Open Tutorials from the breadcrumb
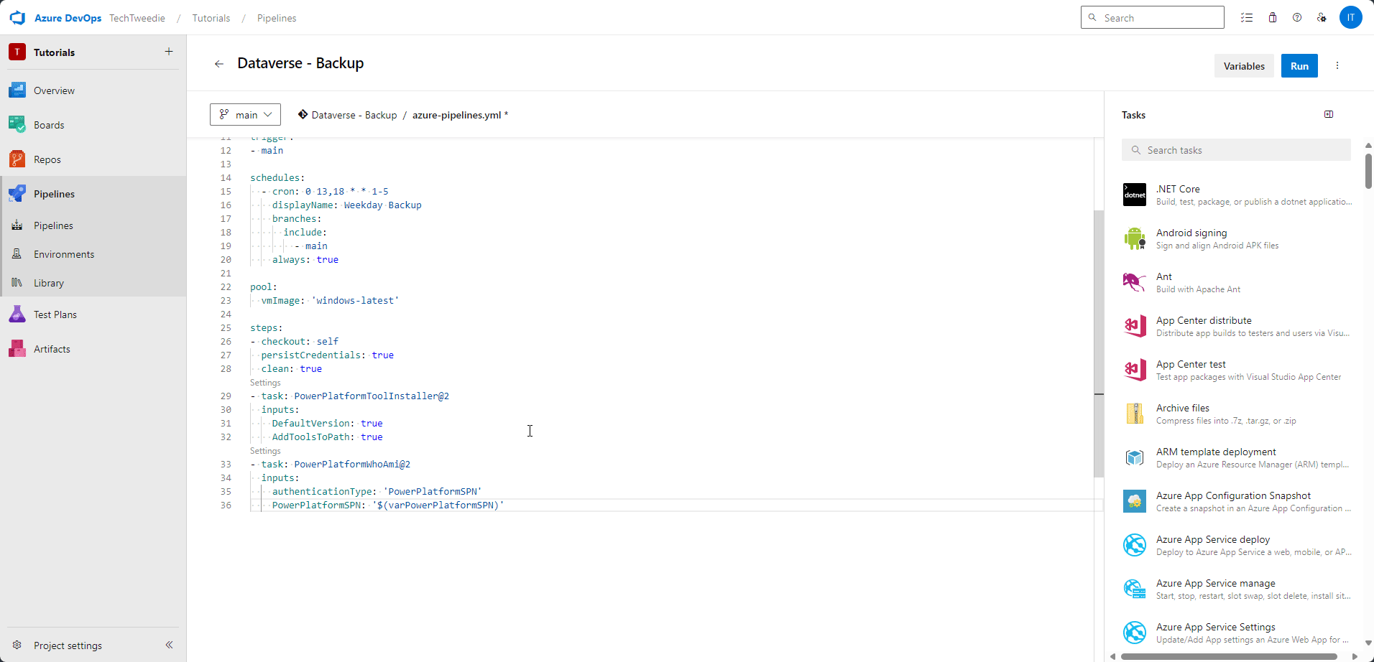1374x662 pixels. (211, 18)
